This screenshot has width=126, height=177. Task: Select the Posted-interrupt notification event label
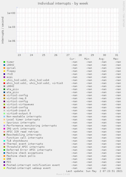[x=33, y=165]
